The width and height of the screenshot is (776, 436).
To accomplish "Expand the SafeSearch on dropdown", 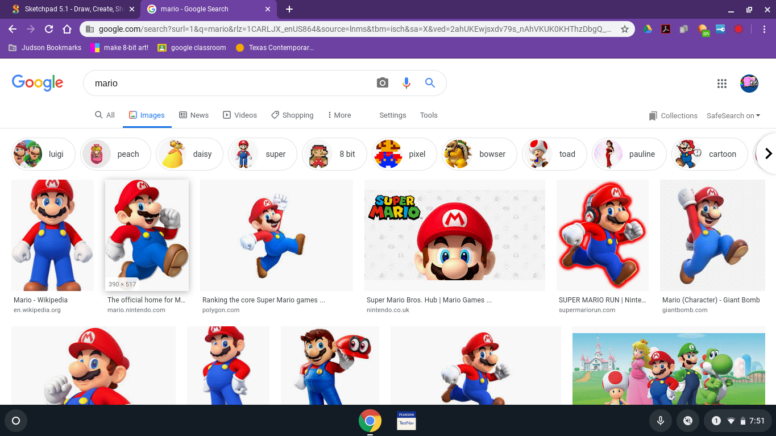I will pyautogui.click(x=733, y=115).
